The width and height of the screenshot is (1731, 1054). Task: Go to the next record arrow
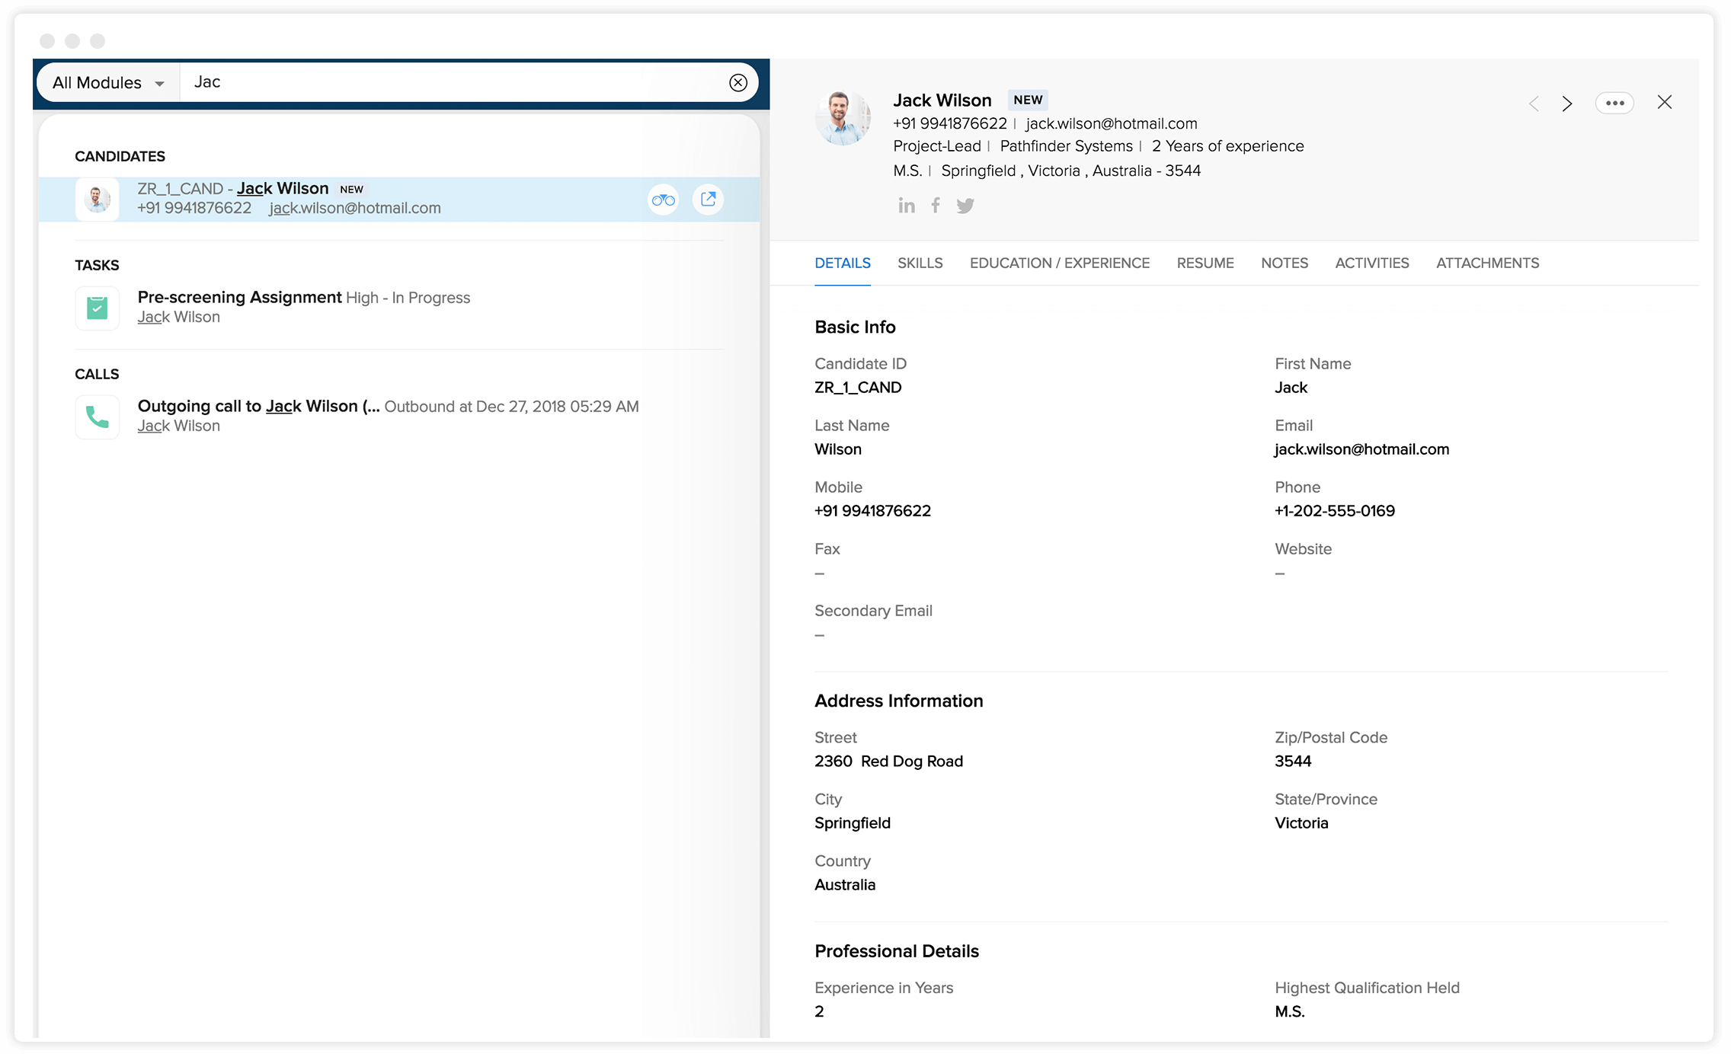click(1567, 104)
